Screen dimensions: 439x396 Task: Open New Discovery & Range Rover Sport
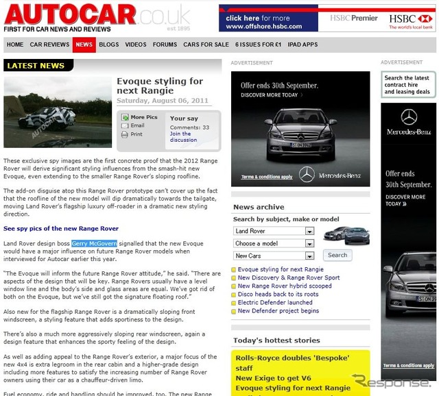pos(289,277)
